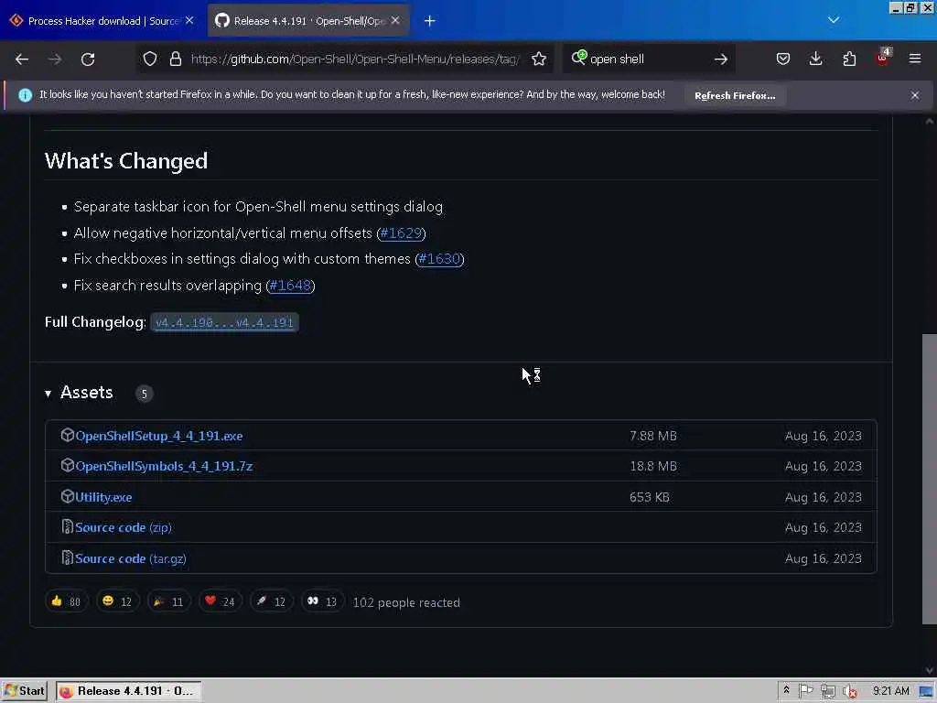Open a new tab with plus button
Viewport: 937px width, 703px height.
430,21
